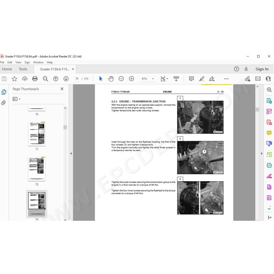Screen dimensions: 274x274
Task: Open the Sign menu
Action: tap(27, 62)
